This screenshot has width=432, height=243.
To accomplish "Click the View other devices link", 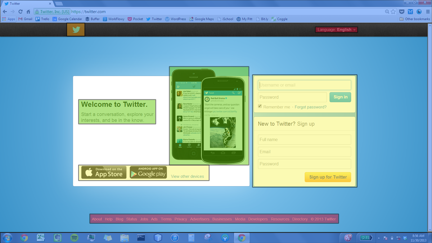I will [x=188, y=176].
